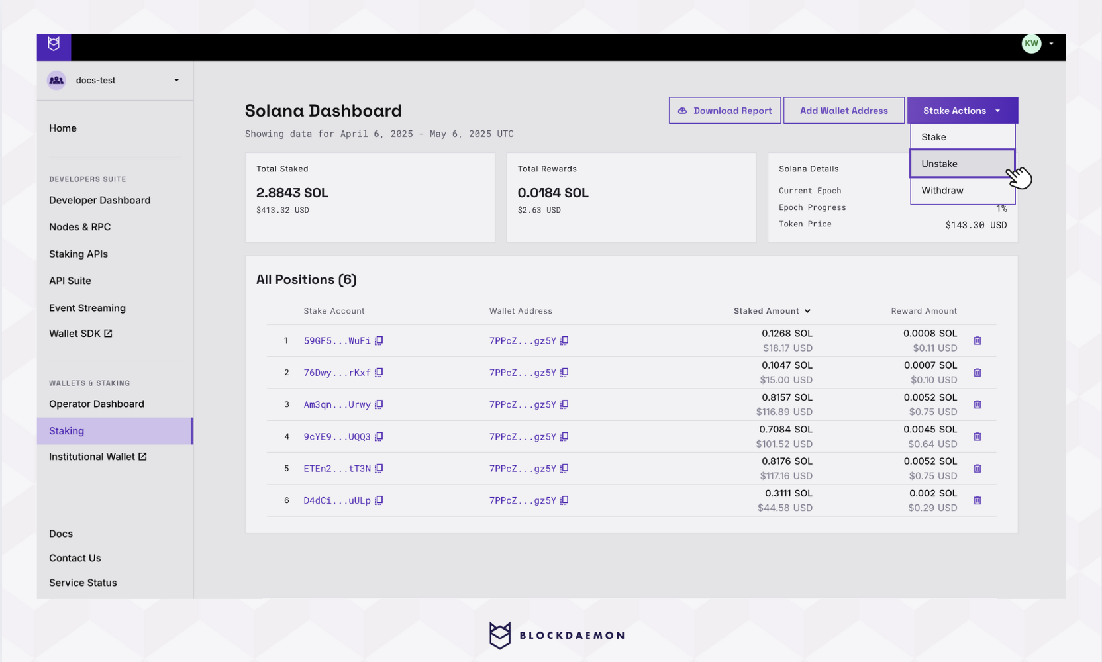Copy wallet address in row 1
The image size is (1102, 662).
pos(564,341)
